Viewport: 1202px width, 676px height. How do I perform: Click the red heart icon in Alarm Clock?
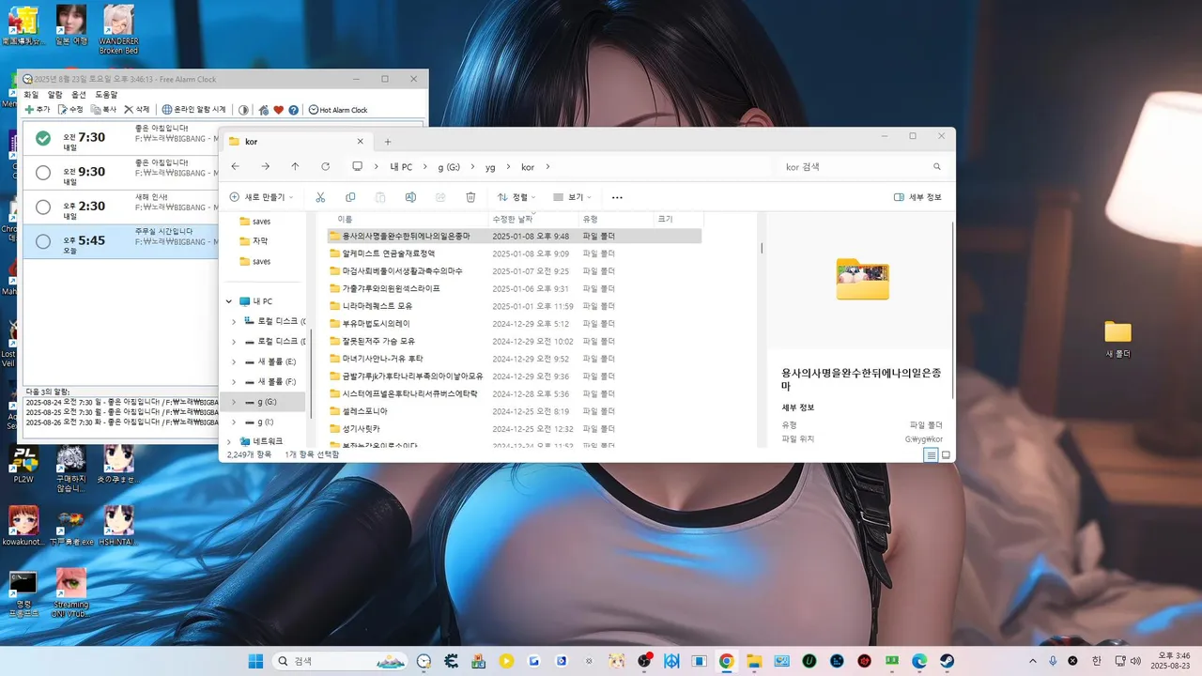278,110
